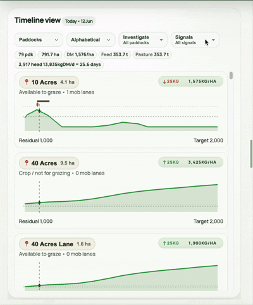
Task: Click the today marker on 10 Acres chart
Action: [39, 111]
